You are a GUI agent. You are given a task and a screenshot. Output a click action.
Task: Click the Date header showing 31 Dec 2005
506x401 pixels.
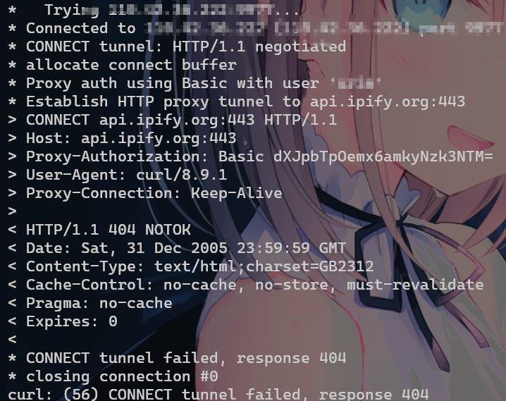coord(177,248)
